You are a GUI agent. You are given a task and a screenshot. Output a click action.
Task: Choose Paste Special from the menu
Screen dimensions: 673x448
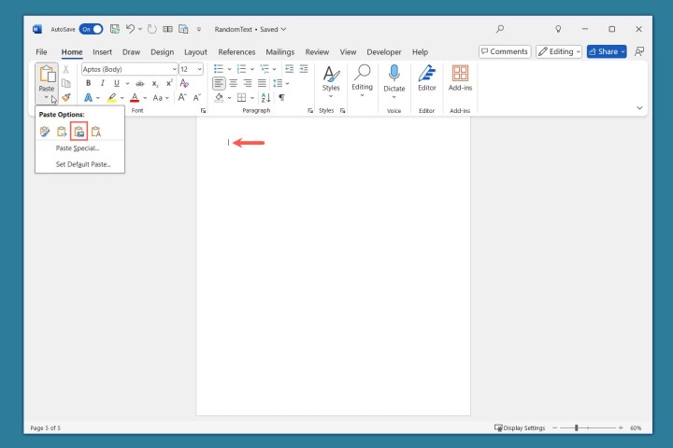click(78, 148)
